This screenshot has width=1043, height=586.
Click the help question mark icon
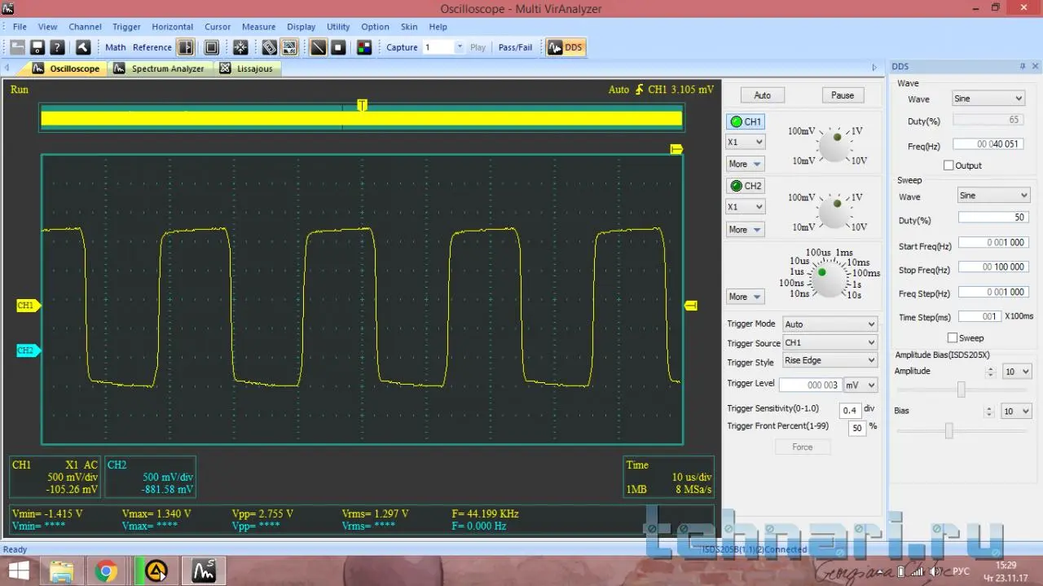(57, 47)
